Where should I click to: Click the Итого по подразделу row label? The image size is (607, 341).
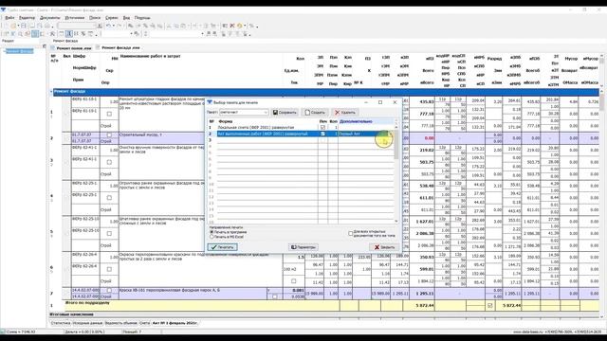87,303
